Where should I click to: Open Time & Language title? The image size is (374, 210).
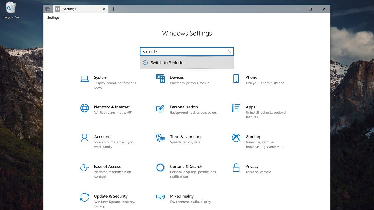click(x=186, y=137)
